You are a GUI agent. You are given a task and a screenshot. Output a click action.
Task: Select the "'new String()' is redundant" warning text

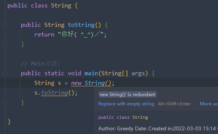coord(127,95)
